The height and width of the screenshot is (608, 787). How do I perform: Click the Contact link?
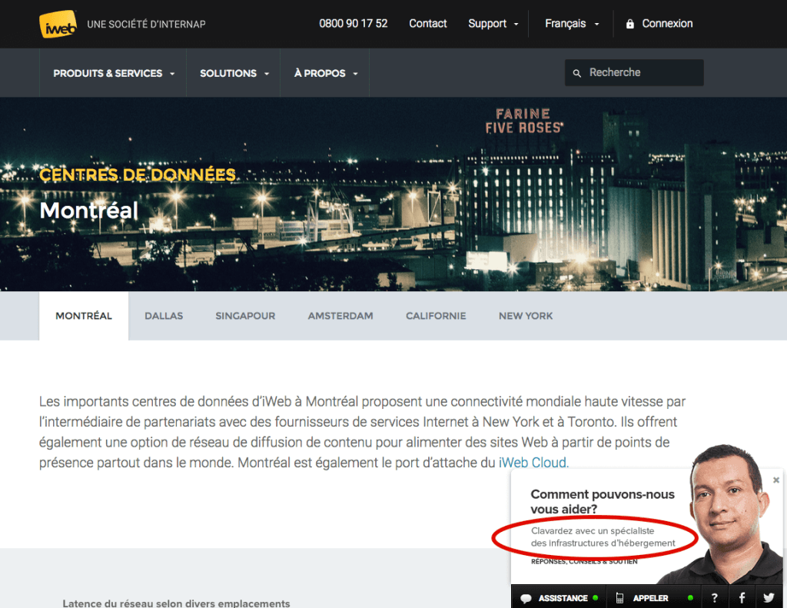click(x=427, y=24)
